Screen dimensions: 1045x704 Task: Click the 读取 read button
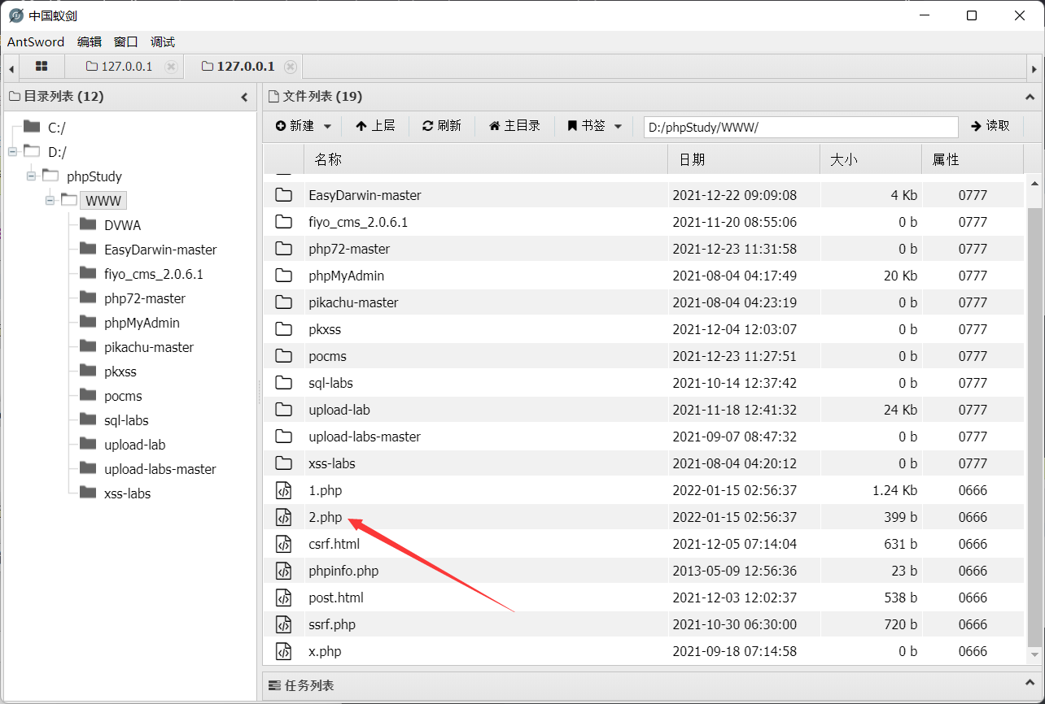coord(990,126)
